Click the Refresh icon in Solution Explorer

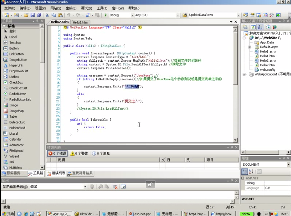click(x=253, y=27)
